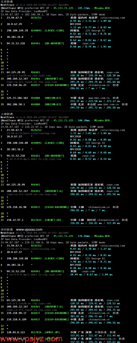
Task: Select hop IP 219.158.96.25
Action: [x=17, y=85]
